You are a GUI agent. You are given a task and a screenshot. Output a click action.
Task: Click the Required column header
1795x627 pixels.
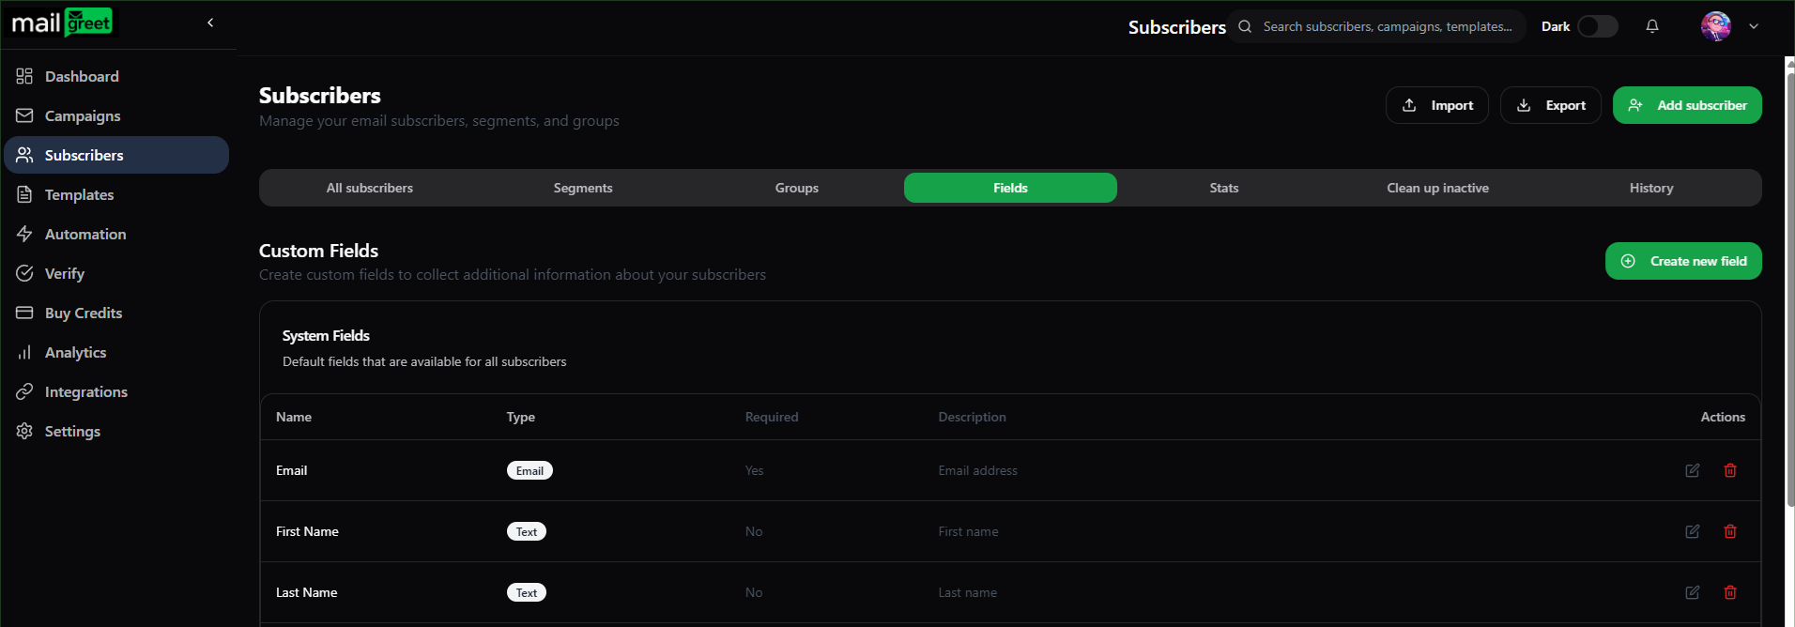pos(772,417)
